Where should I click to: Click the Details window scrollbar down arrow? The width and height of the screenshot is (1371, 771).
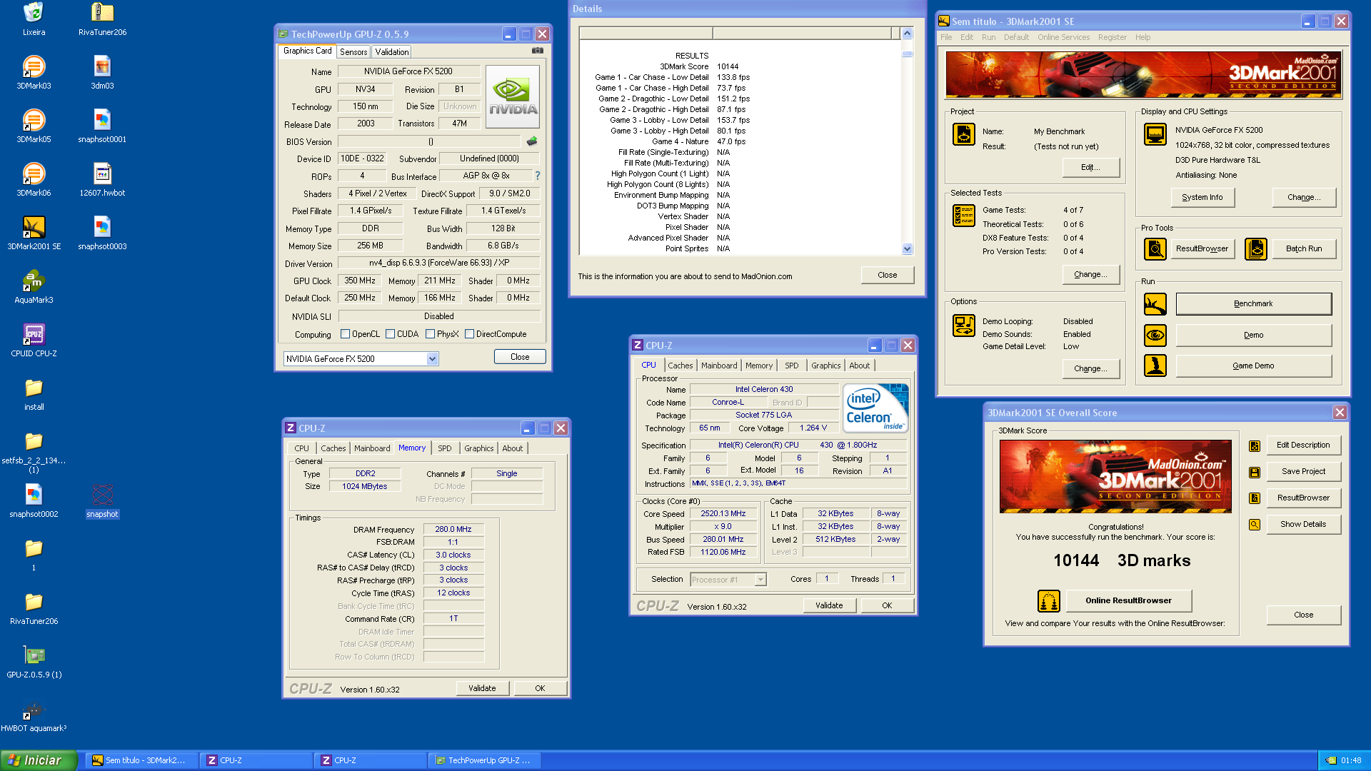(907, 249)
